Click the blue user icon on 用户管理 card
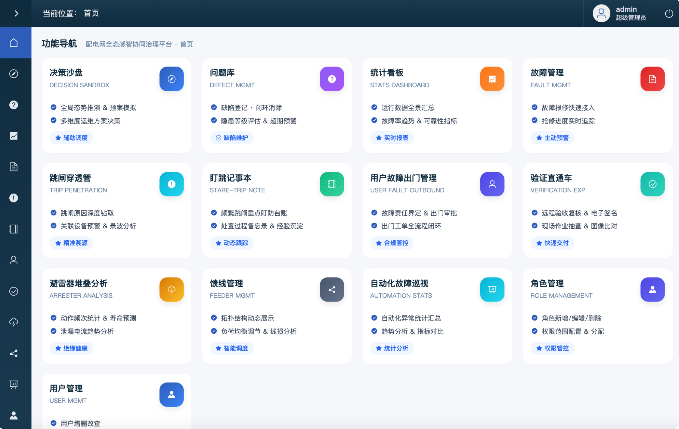This screenshot has height=429, width=679. click(x=172, y=395)
